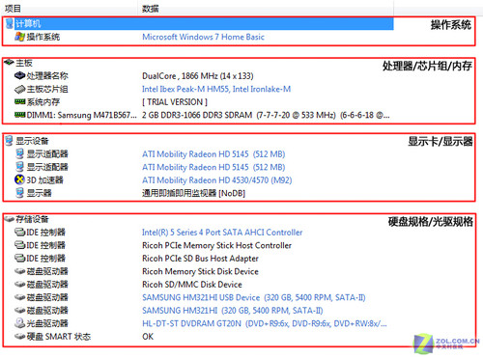Click the disk drive icon in the SAMSUNG HM321HI USB Device row
The width and height of the screenshot is (483, 358).
tap(19, 297)
